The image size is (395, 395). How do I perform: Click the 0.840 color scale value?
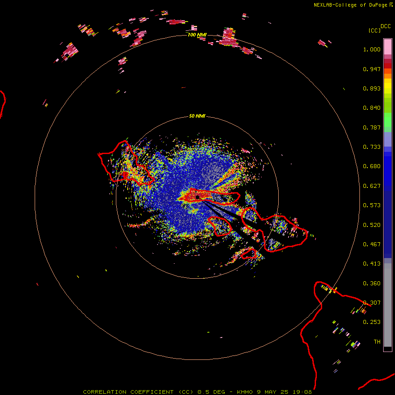pyautogui.click(x=372, y=108)
